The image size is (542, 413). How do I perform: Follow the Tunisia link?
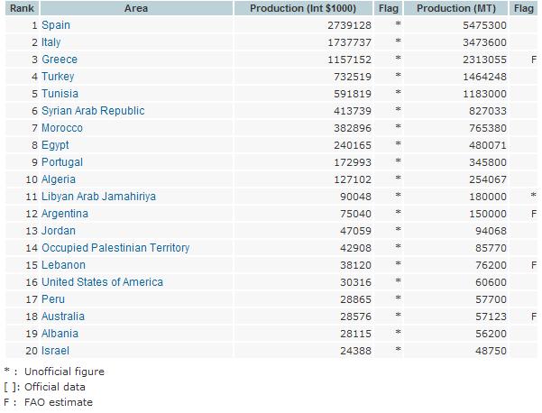[60, 94]
